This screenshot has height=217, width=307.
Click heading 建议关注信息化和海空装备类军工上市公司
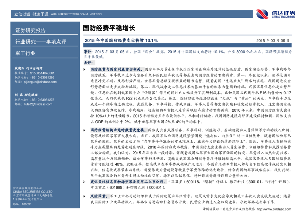pyautogui.click(x=128, y=182)
